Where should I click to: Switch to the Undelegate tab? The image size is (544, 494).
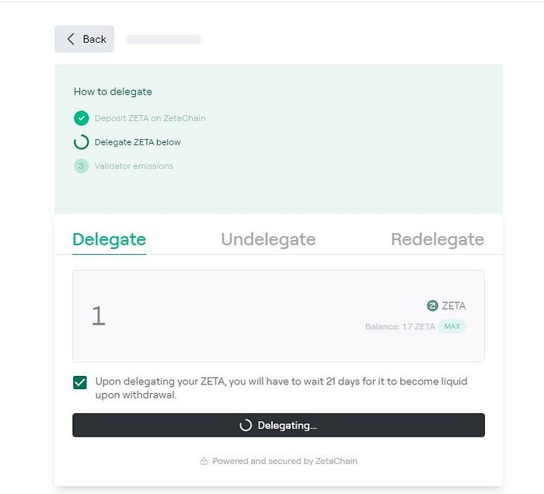[x=269, y=239]
